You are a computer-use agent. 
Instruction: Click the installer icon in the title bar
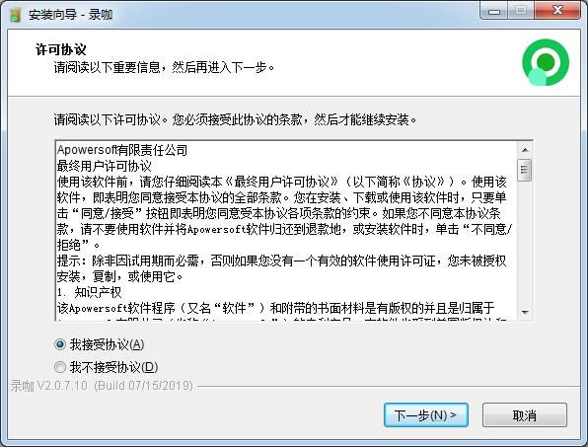point(15,15)
